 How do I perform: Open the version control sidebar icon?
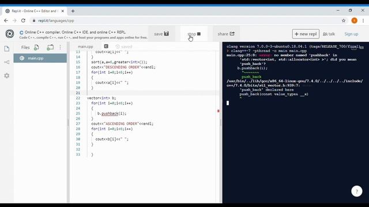(x=6, y=62)
